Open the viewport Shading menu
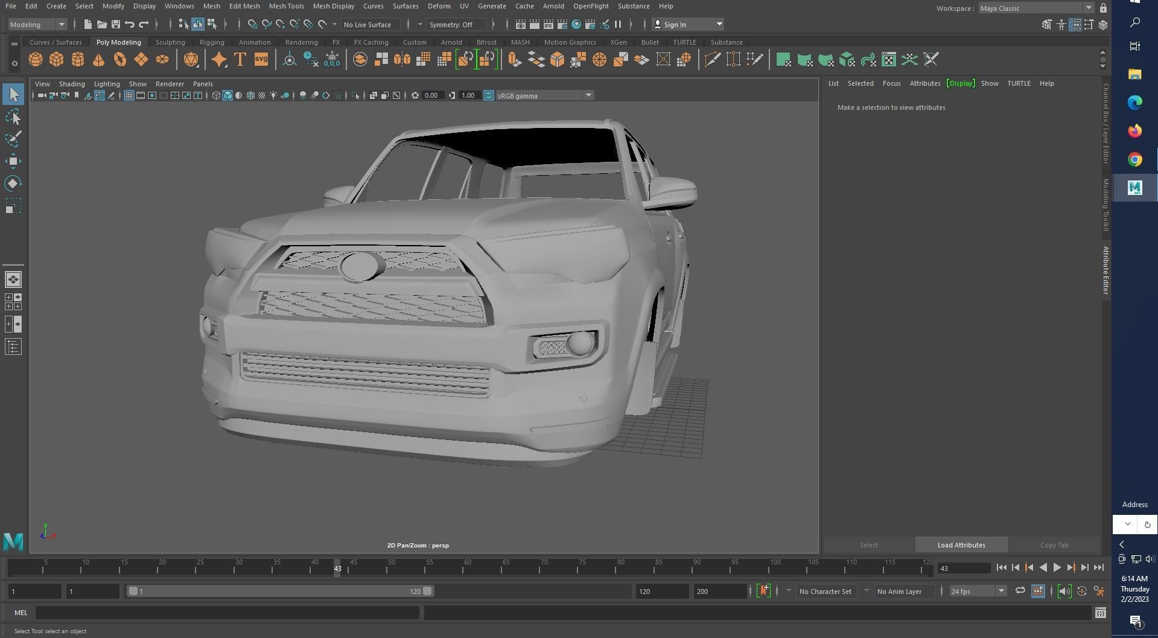Image resolution: width=1158 pixels, height=638 pixels. click(72, 84)
